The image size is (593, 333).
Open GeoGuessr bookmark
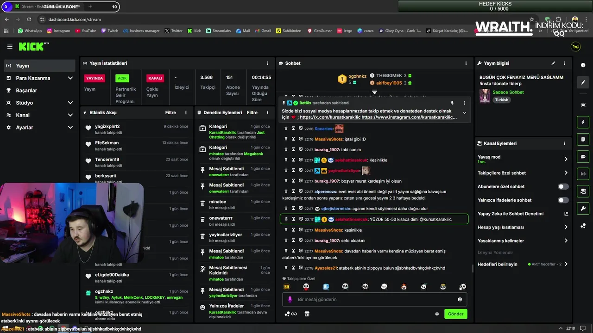[319, 31]
